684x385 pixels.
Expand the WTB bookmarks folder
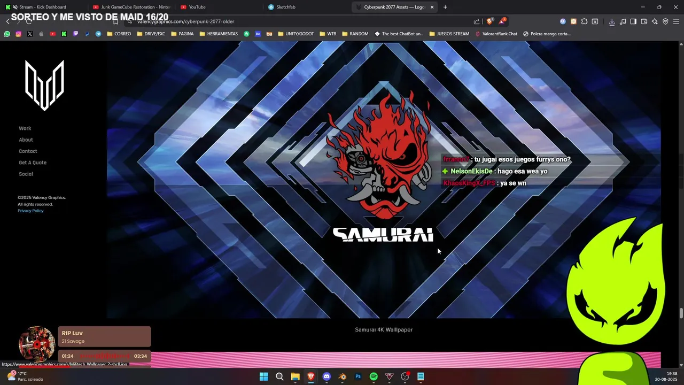point(328,34)
